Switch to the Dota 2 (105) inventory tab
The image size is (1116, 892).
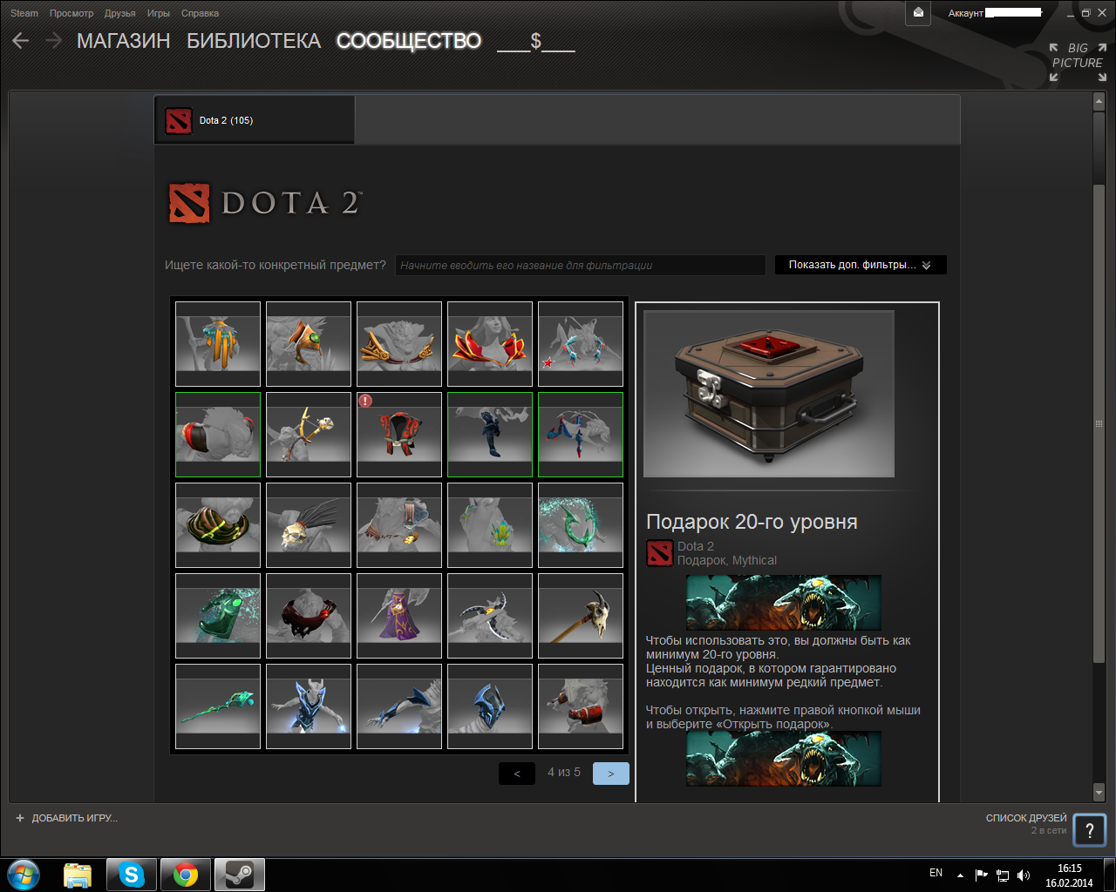point(255,120)
